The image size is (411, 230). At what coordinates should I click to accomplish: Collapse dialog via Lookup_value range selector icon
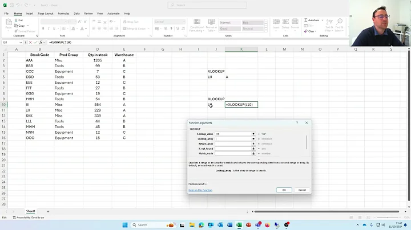[253, 134]
